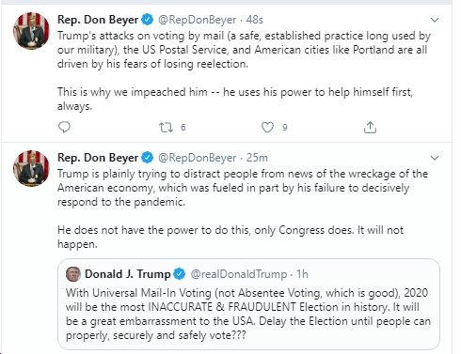The width and height of the screenshot is (461, 354).
Task: Share the first Don Beyer tweet
Action: pyautogui.click(x=370, y=127)
